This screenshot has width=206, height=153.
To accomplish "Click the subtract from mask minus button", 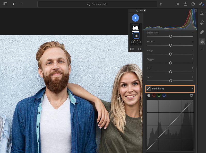I will pos(139,42).
